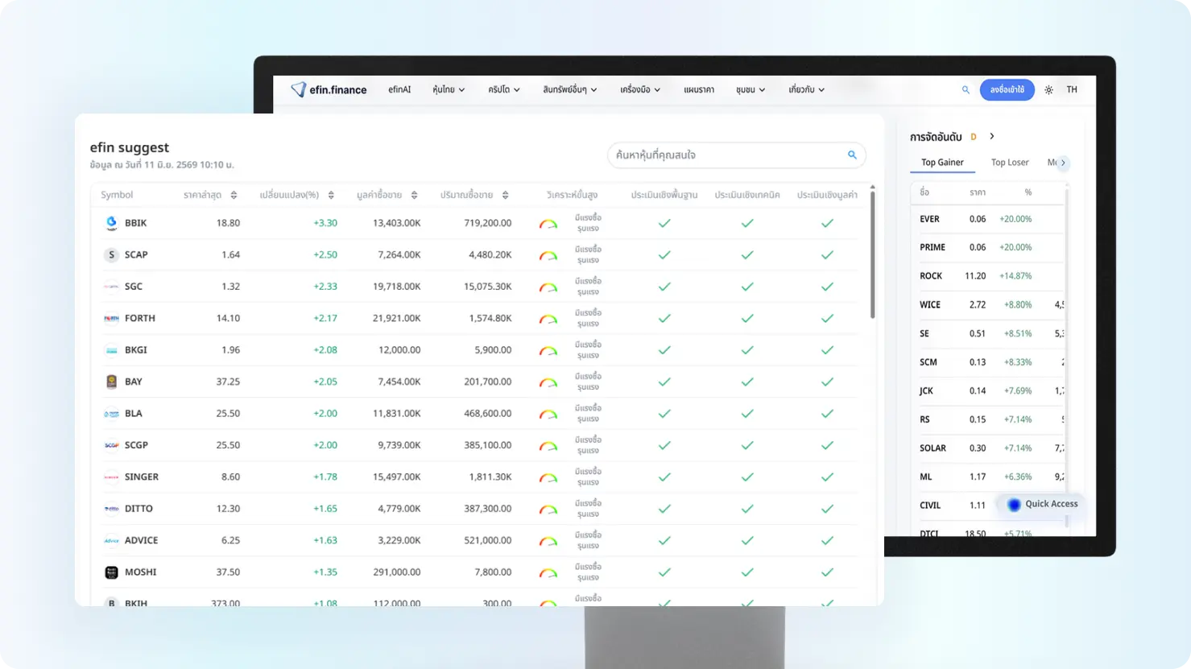Open the SINGER symbol link
The image size is (1191, 669).
click(x=142, y=477)
